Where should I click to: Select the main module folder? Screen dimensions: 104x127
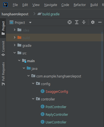coord(31,61)
